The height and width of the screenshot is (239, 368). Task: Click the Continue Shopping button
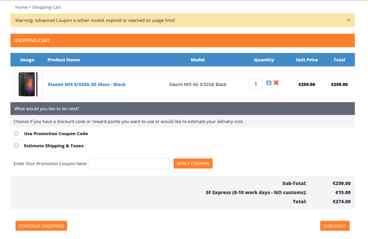click(x=41, y=226)
